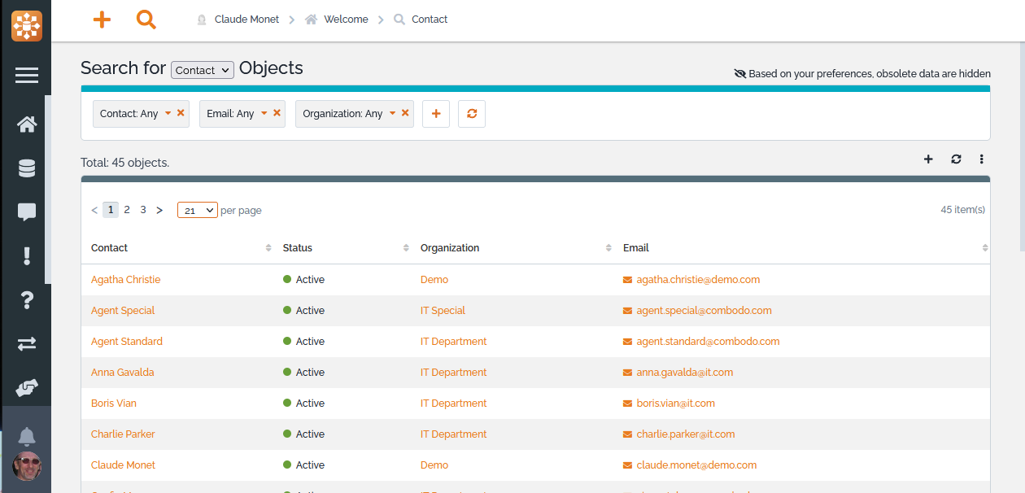Viewport: 1025px width, 493px height.
Task: Go to the home icon in sidebar
Action: 27,124
